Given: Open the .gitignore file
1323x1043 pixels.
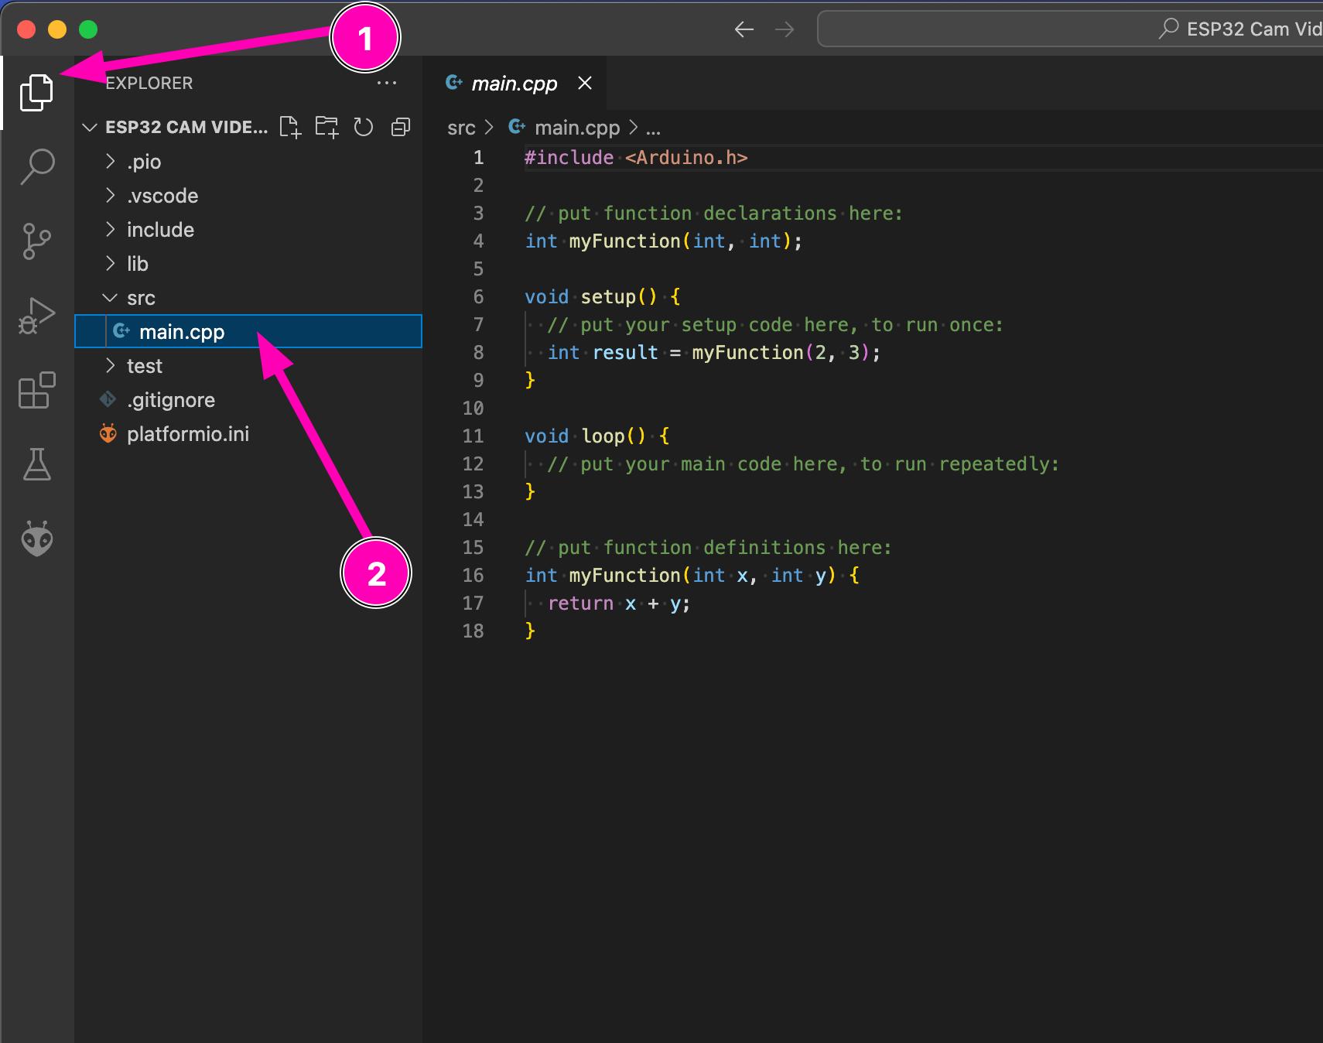Looking at the screenshot, I should [249, 400].
